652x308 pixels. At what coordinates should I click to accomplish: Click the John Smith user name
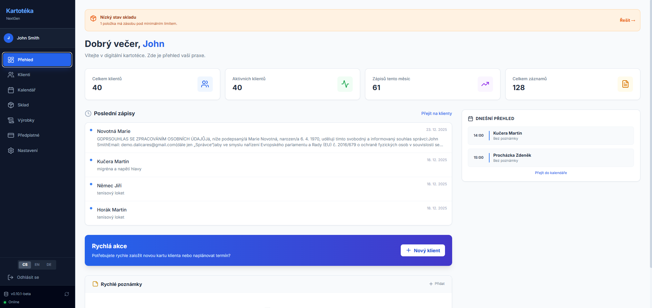28,38
